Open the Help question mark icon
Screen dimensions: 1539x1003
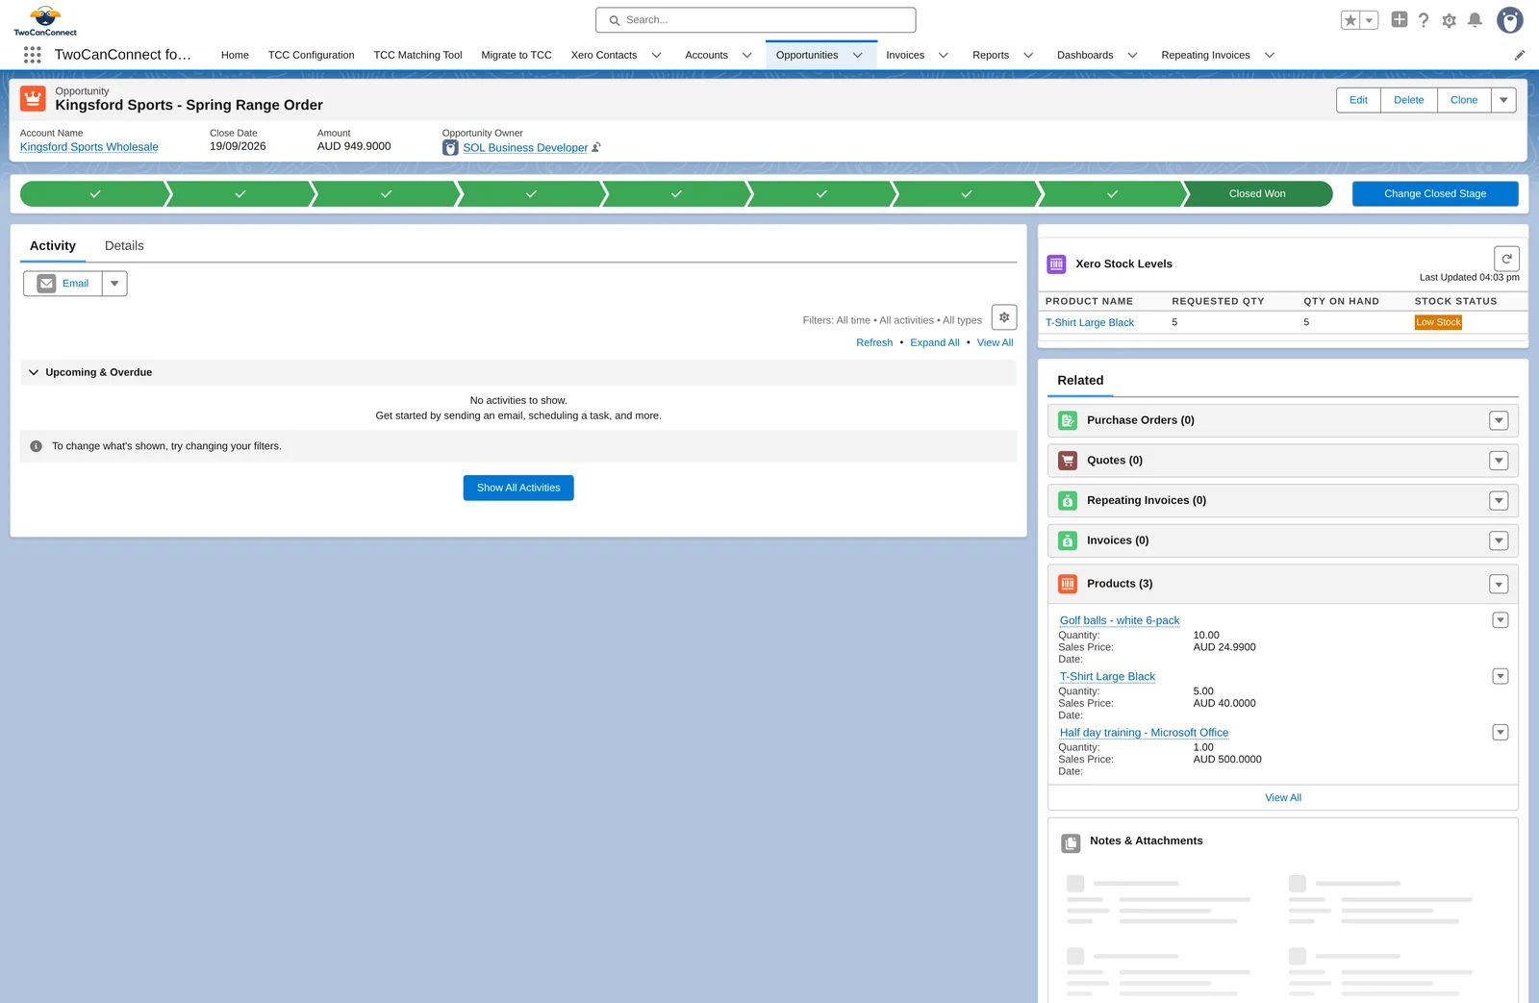pyautogui.click(x=1424, y=20)
